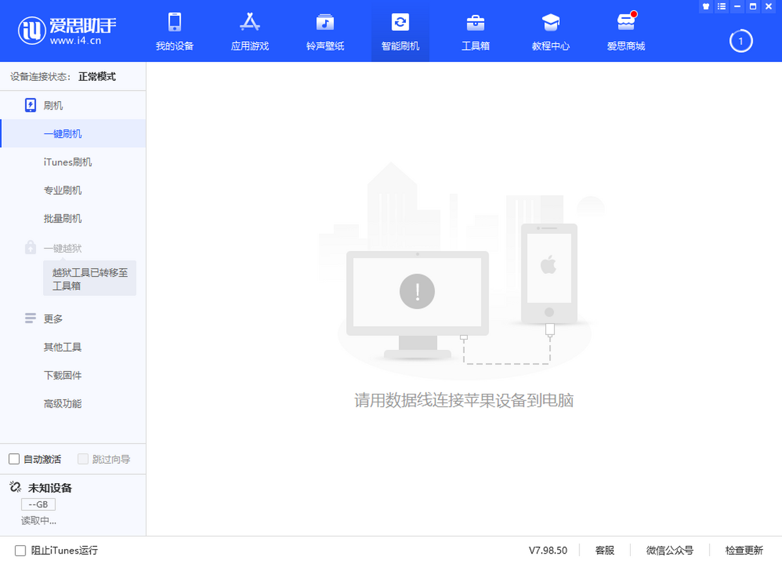Viewport: 782px width, 564px height.
Task: Switch to 智能刷机 tab
Action: 400,31
